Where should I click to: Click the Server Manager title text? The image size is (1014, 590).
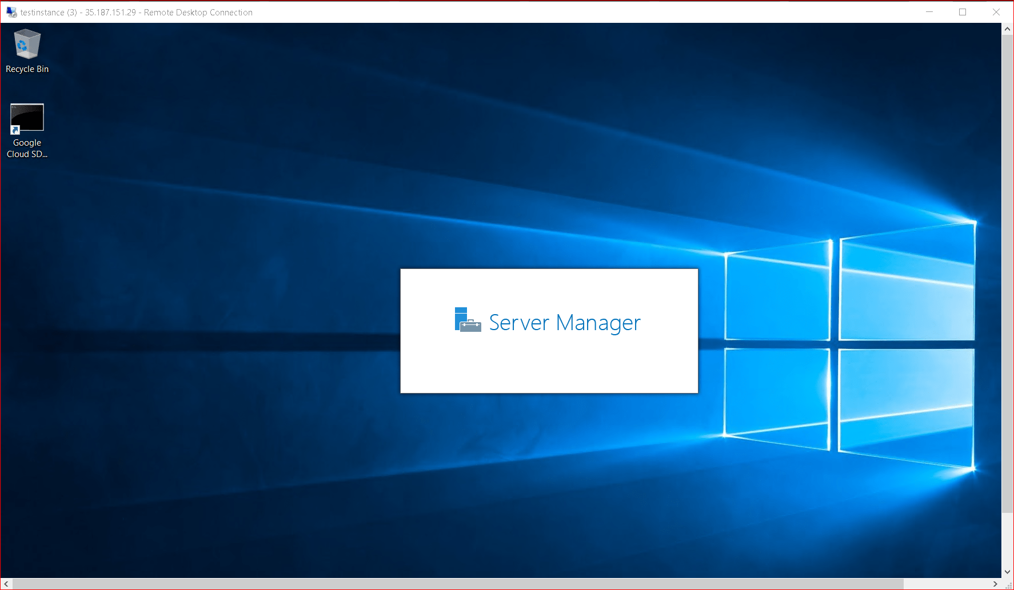pos(564,323)
